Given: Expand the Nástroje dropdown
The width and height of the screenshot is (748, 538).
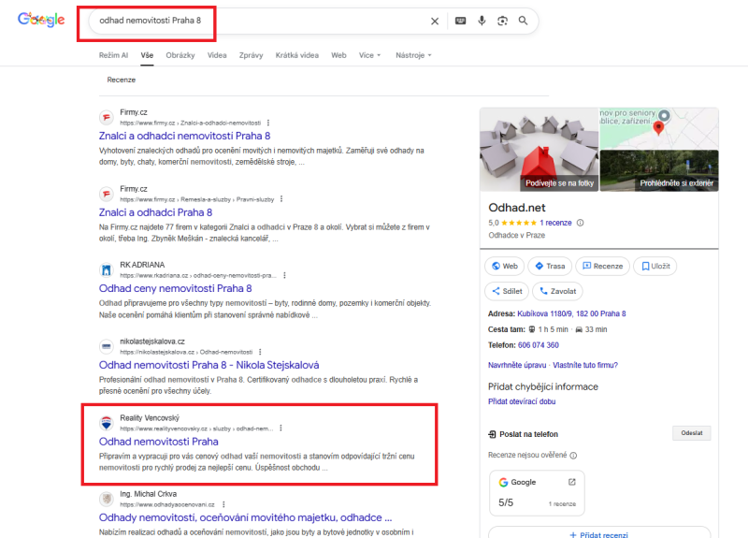Looking at the screenshot, I should coord(413,55).
